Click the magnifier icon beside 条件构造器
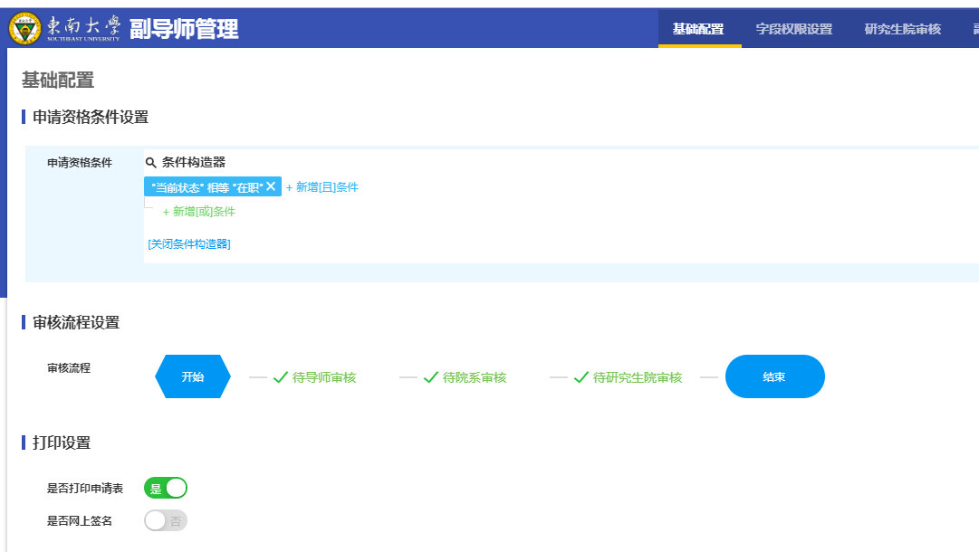 pos(151,163)
